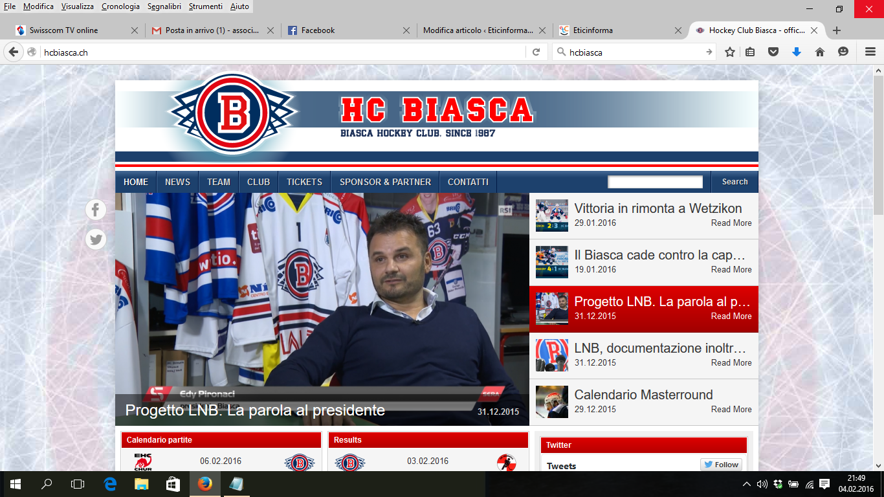Read More on Il Biasca cade article
Image resolution: width=884 pixels, height=497 pixels.
[x=731, y=269]
